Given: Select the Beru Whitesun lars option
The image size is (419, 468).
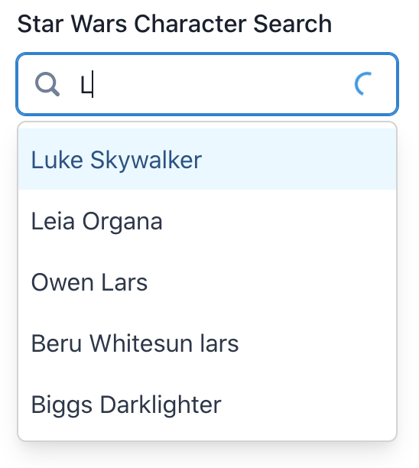Looking at the screenshot, I should coord(207,343).
